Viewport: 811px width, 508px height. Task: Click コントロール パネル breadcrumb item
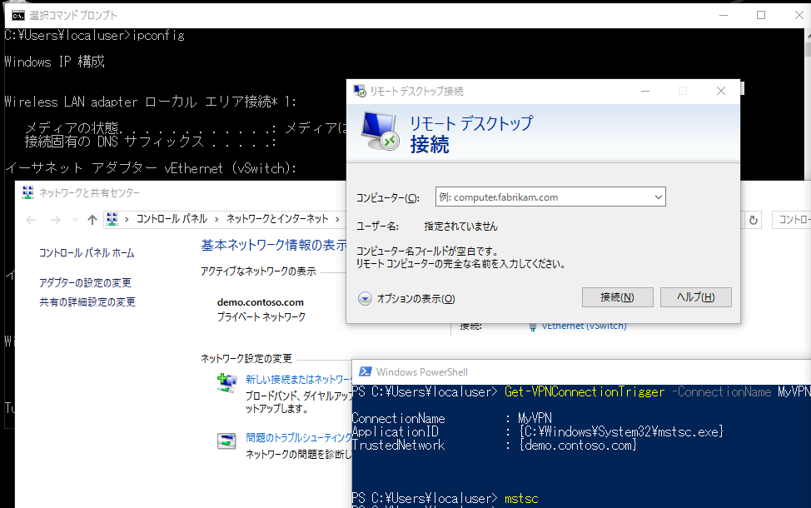[x=172, y=219]
